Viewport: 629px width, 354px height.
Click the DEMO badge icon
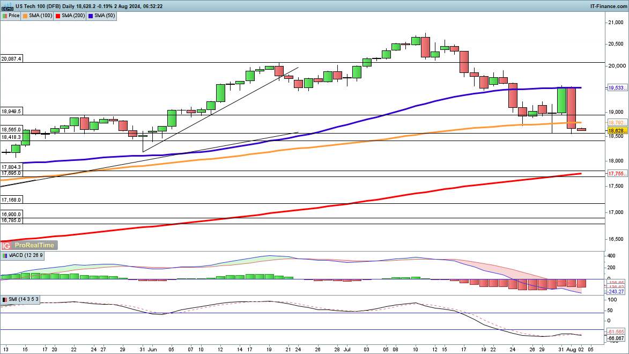pyautogui.click(x=7, y=9)
